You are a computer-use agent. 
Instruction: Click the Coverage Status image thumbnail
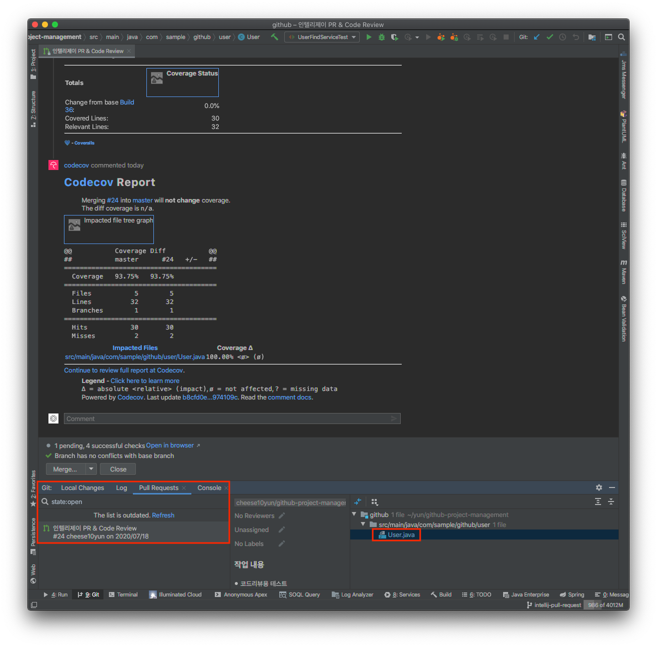point(182,82)
